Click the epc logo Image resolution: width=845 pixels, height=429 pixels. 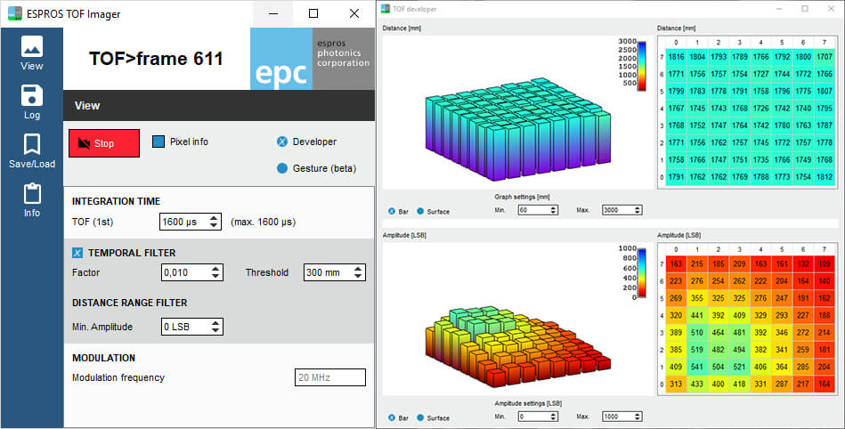(x=280, y=59)
